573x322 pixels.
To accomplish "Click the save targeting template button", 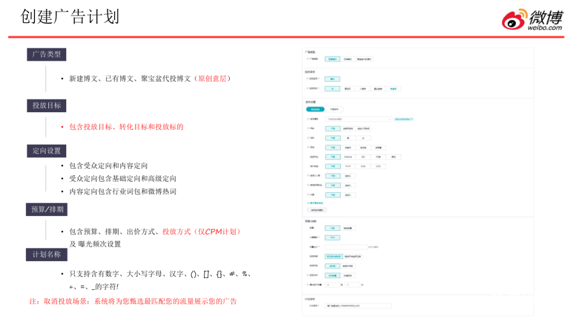I will click(316, 210).
